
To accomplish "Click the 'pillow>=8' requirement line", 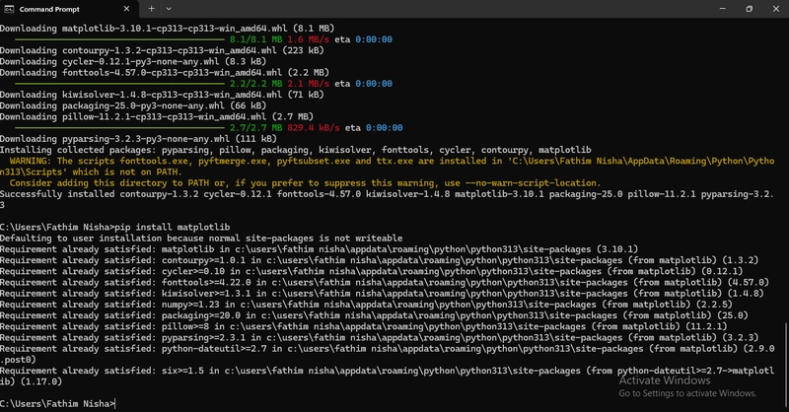I will 363,327.
